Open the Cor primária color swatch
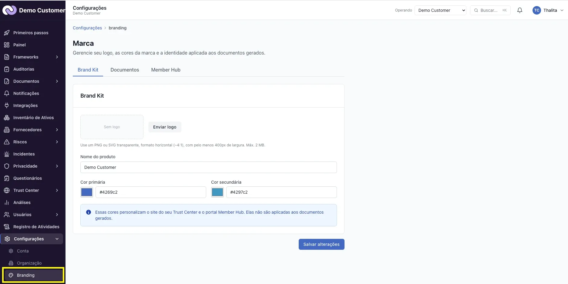 (x=87, y=192)
